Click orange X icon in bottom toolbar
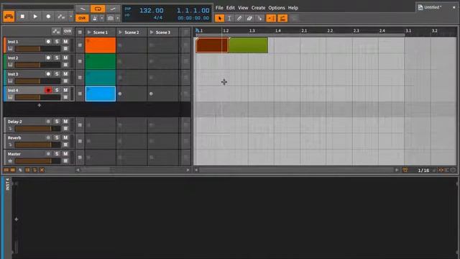Screen dimensions: 460x259 coord(42,170)
